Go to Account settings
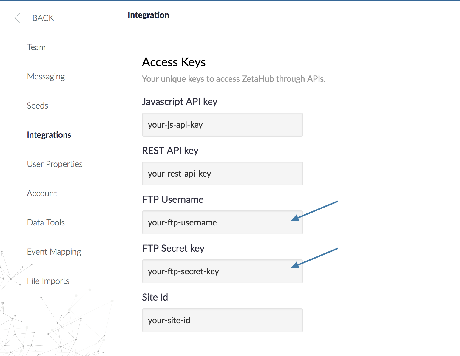The width and height of the screenshot is (460, 356). coord(42,193)
